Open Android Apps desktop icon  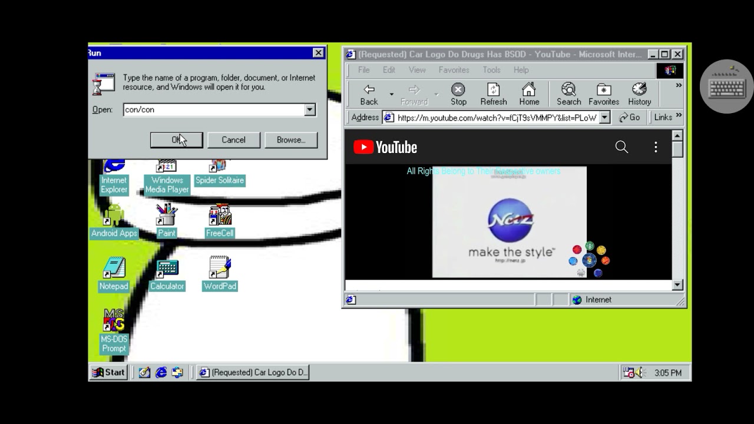114,221
